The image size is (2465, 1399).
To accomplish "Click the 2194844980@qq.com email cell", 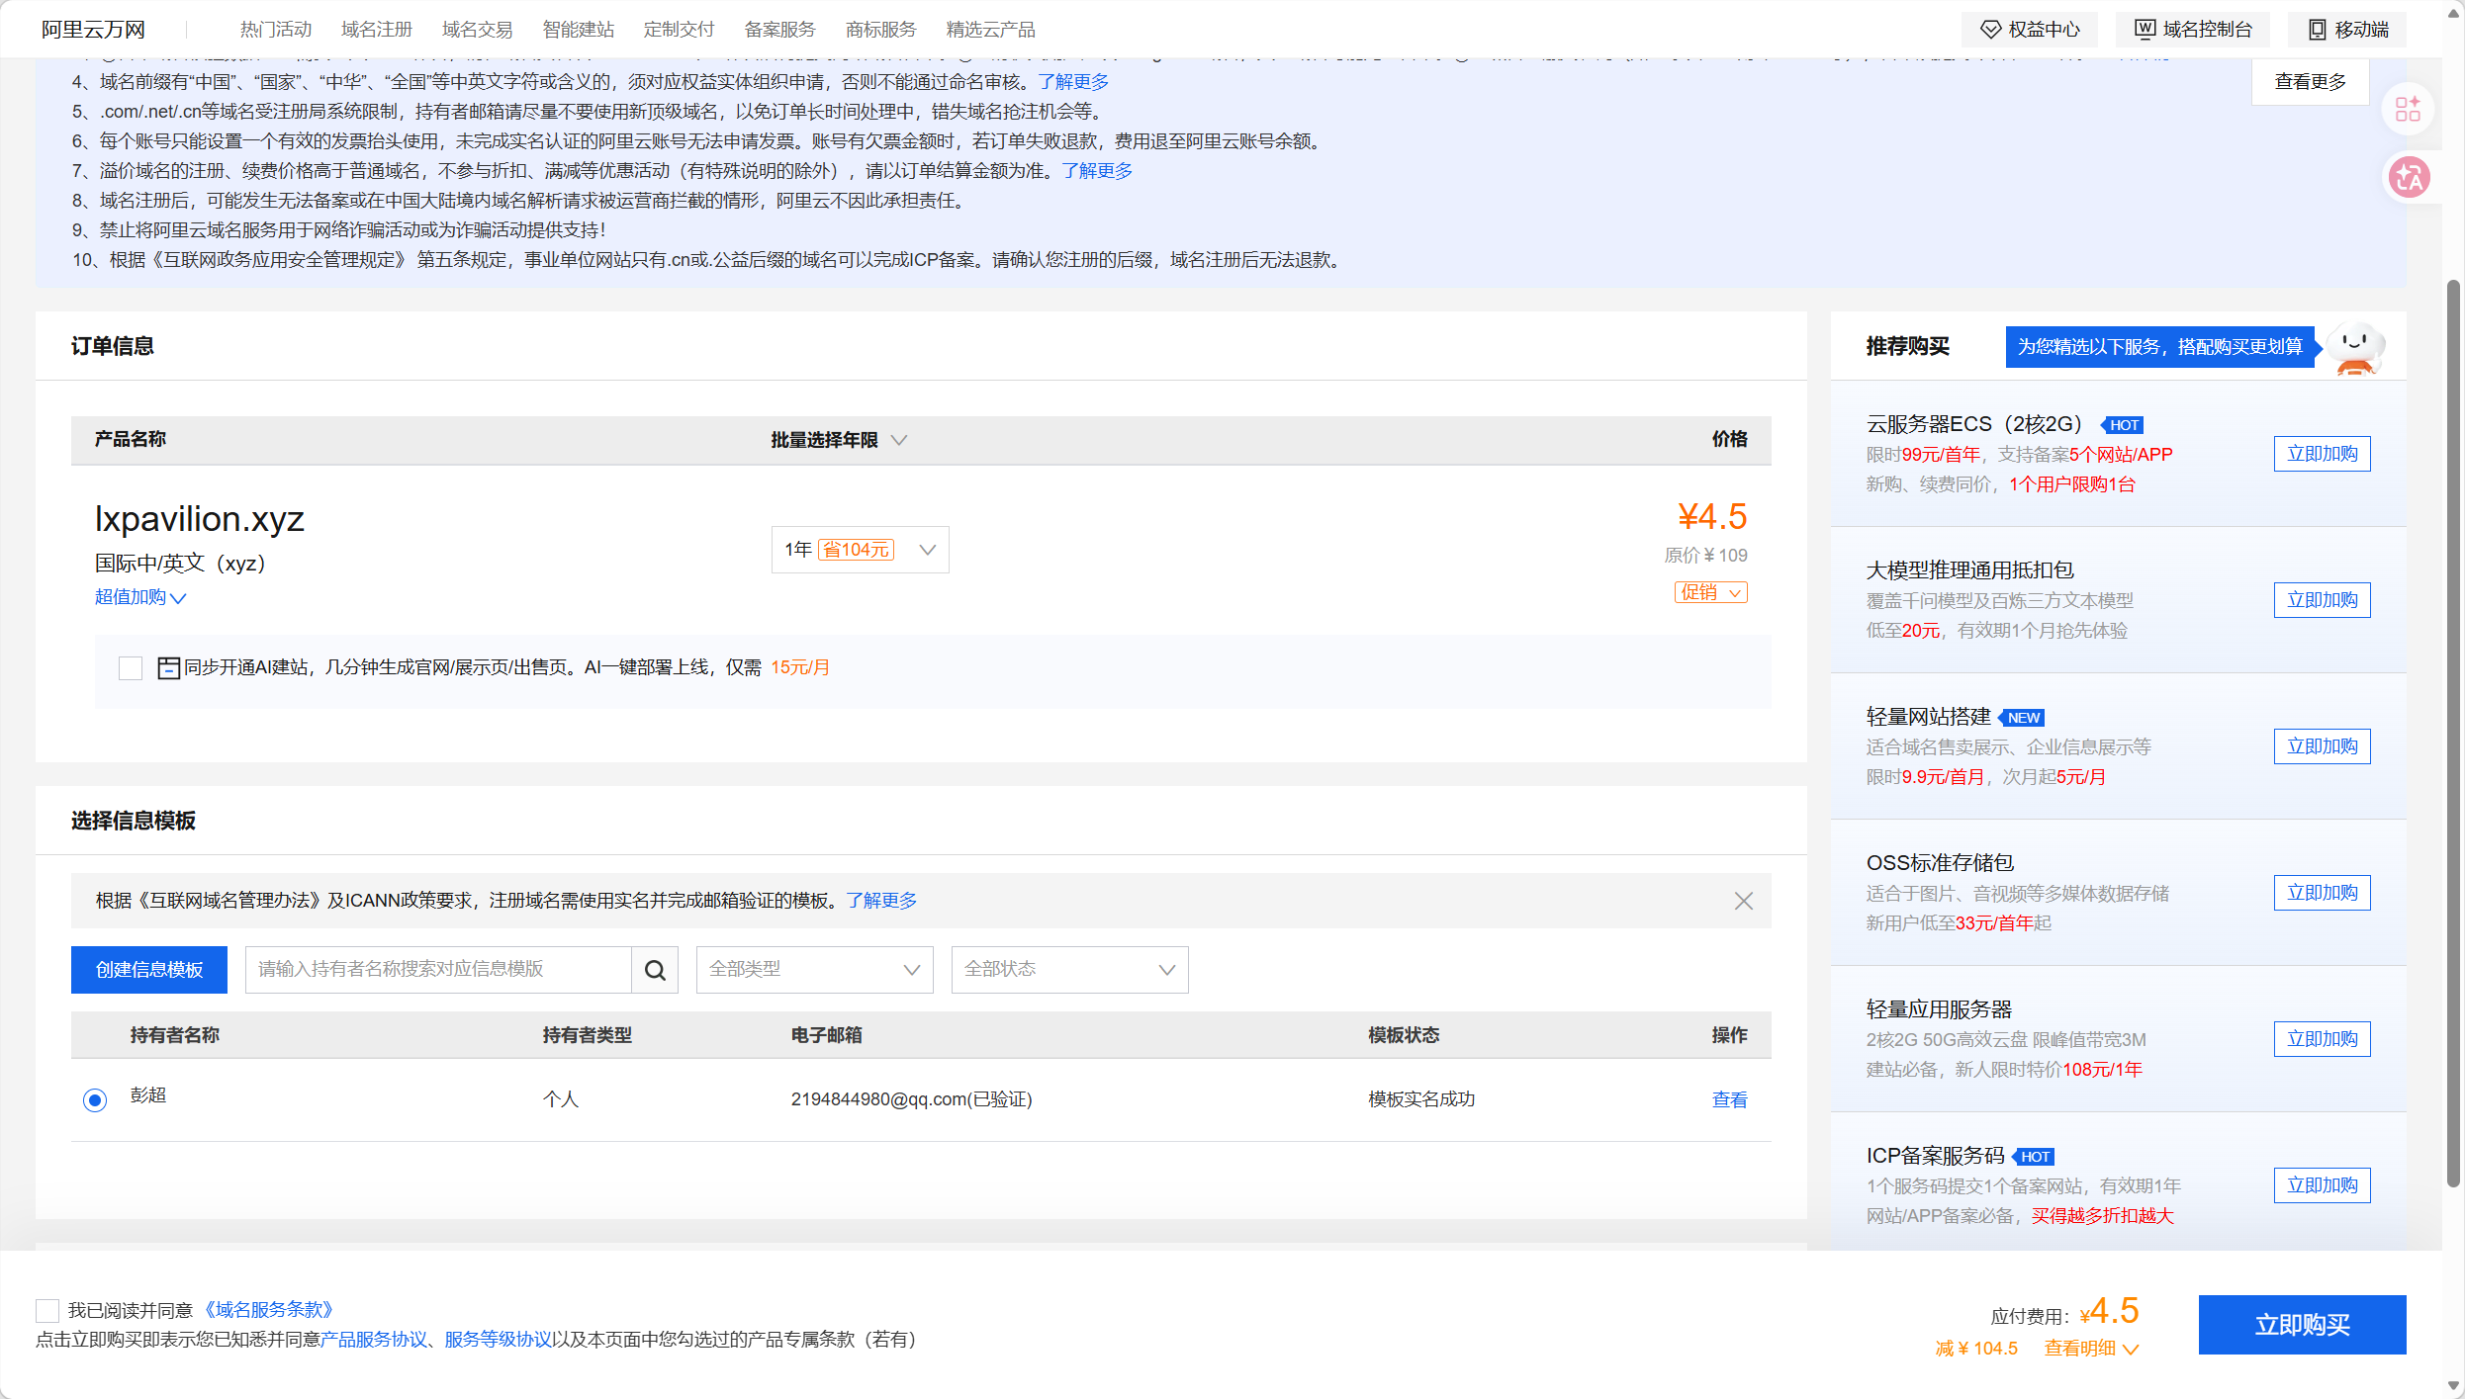I will pyautogui.click(x=911, y=1099).
